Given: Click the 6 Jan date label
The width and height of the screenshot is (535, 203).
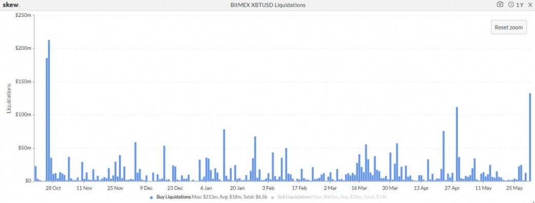Looking at the screenshot, I should point(206,188).
